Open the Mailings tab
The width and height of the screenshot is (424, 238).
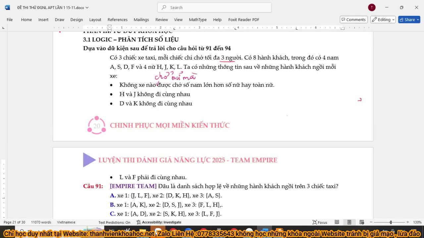point(141,20)
